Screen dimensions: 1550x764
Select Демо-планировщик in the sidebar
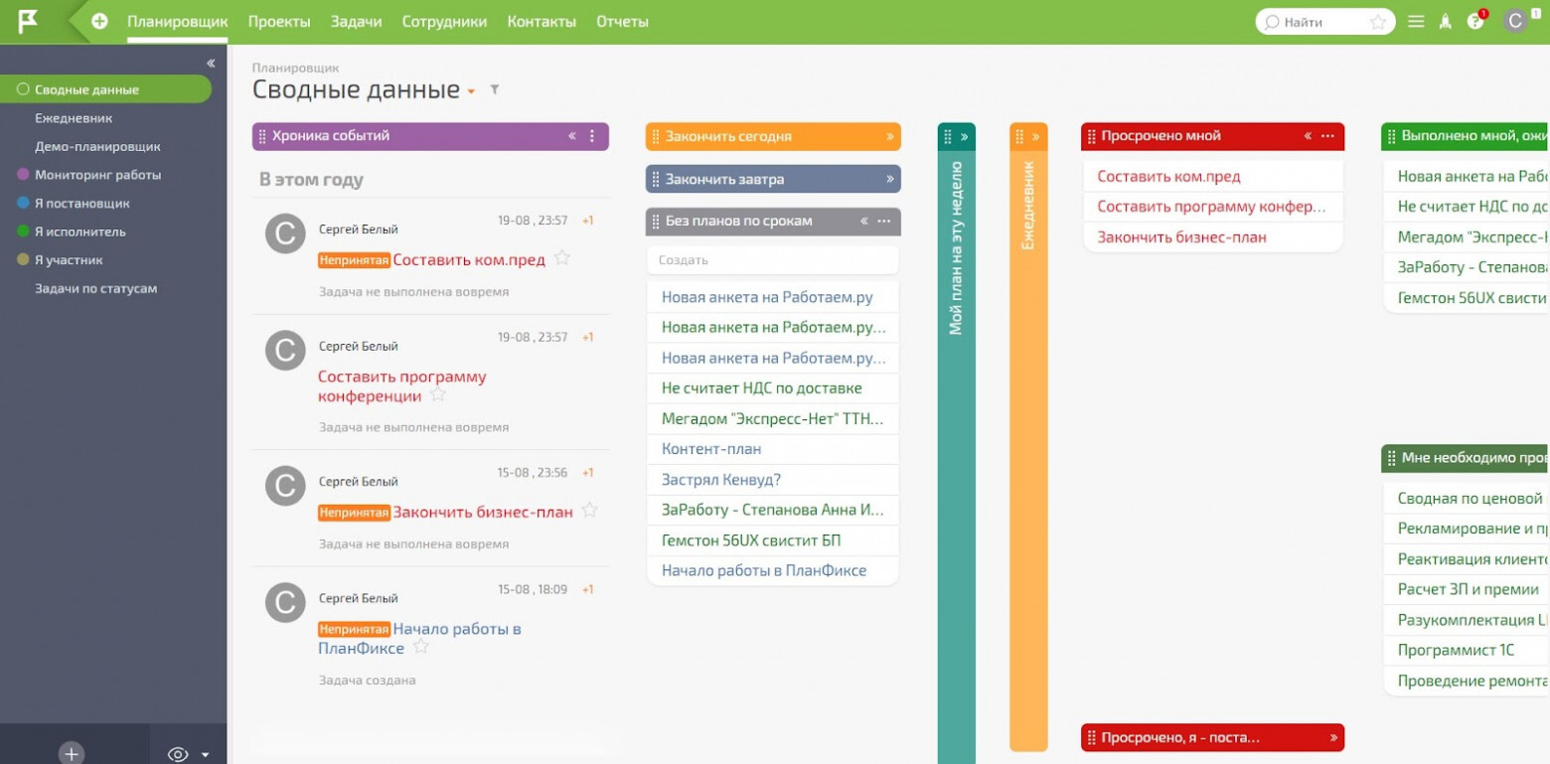pyautogui.click(x=97, y=146)
